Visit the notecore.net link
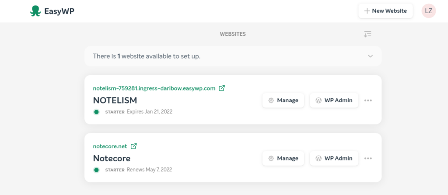This screenshot has width=448, height=195. click(x=110, y=146)
